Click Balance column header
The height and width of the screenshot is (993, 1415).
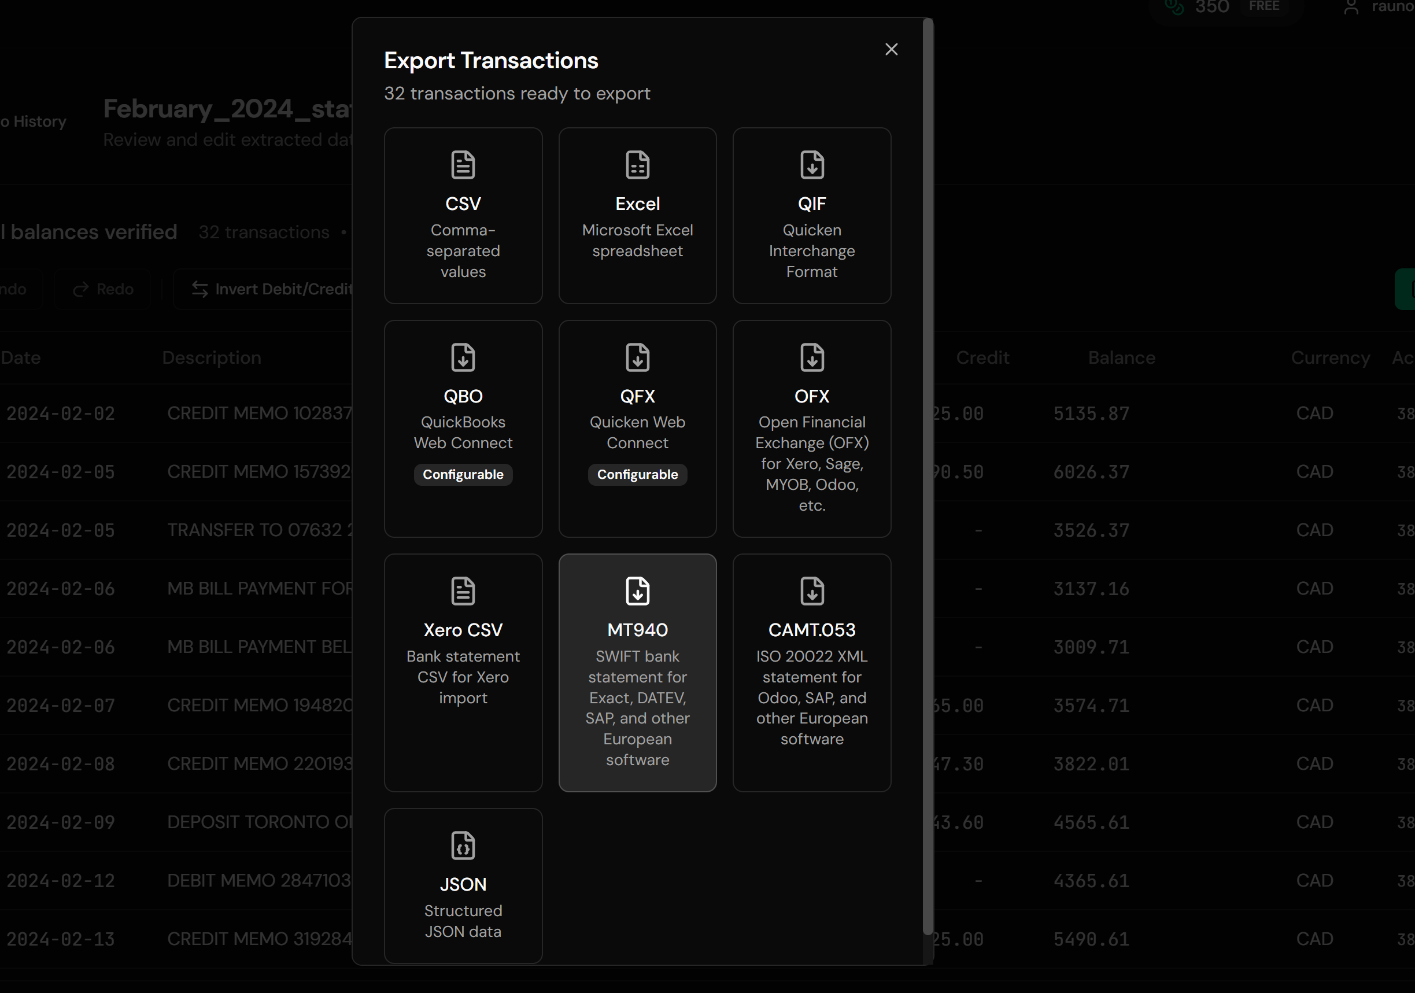click(x=1121, y=358)
